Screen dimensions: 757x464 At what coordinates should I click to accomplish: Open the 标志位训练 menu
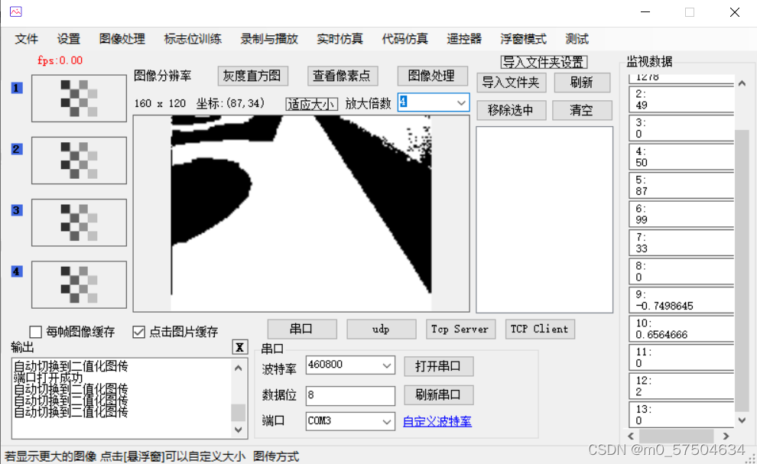point(193,39)
